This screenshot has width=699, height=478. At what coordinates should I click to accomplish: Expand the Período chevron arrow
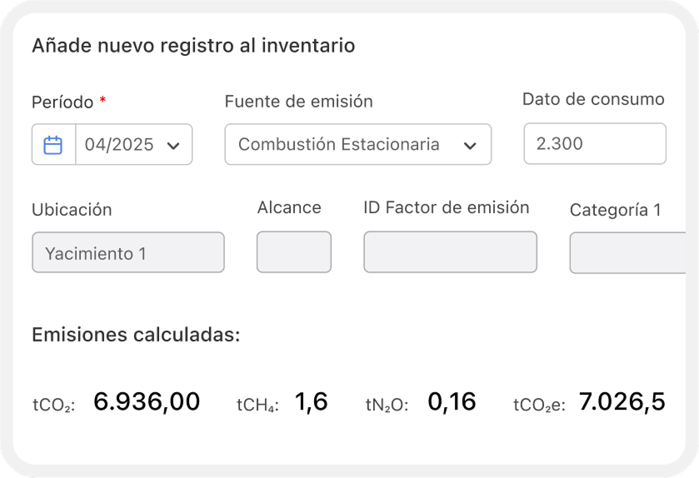pyautogui.click(x=173, y=146)
